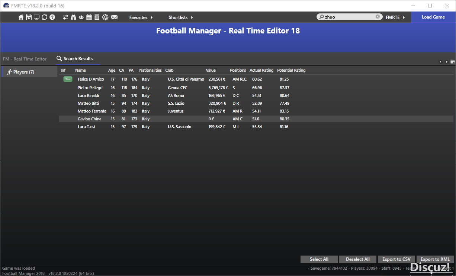Click the potential rating 87.37 cell
This screenshot has width=456, height=276.
point(285,88)
